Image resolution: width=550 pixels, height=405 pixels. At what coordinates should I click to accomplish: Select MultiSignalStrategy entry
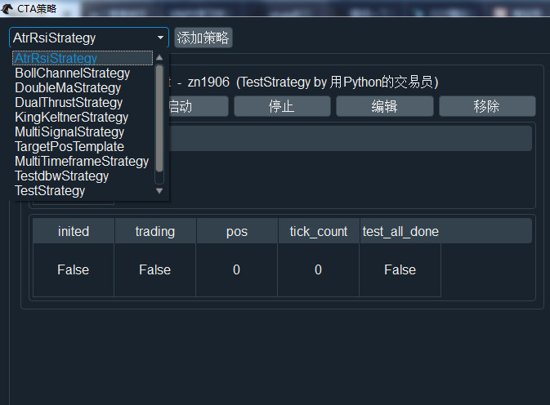tap(69, 131)
